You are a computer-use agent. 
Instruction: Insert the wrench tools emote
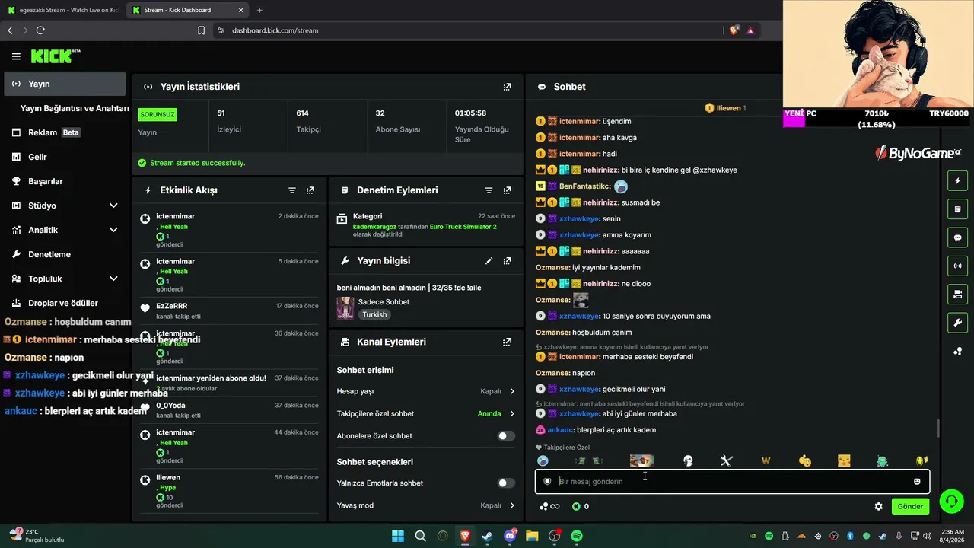pos(726,460)
